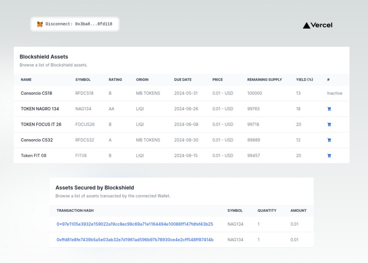
Task: Click symbol FOCUS26
Action: click(x=85, y=124)
